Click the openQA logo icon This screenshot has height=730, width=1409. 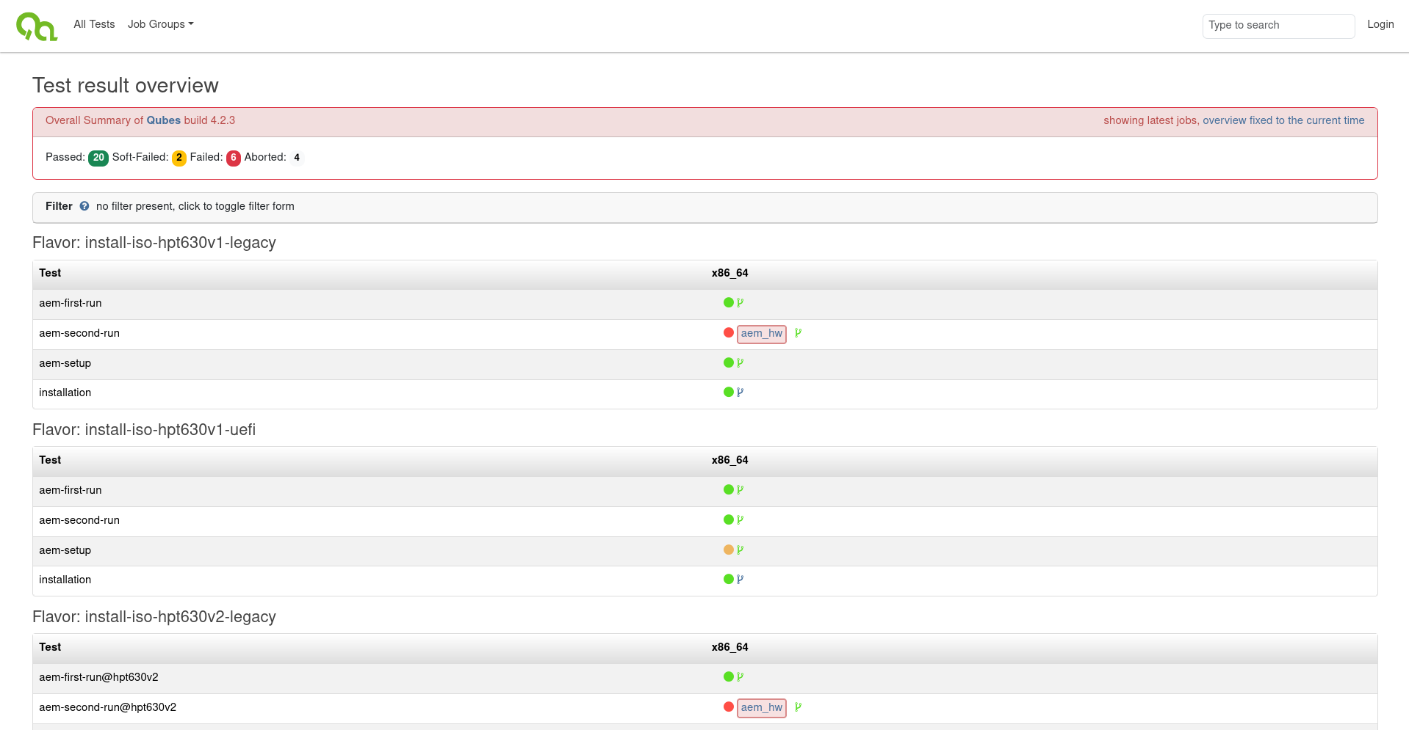pyautogui.click(x=37, y=26)
